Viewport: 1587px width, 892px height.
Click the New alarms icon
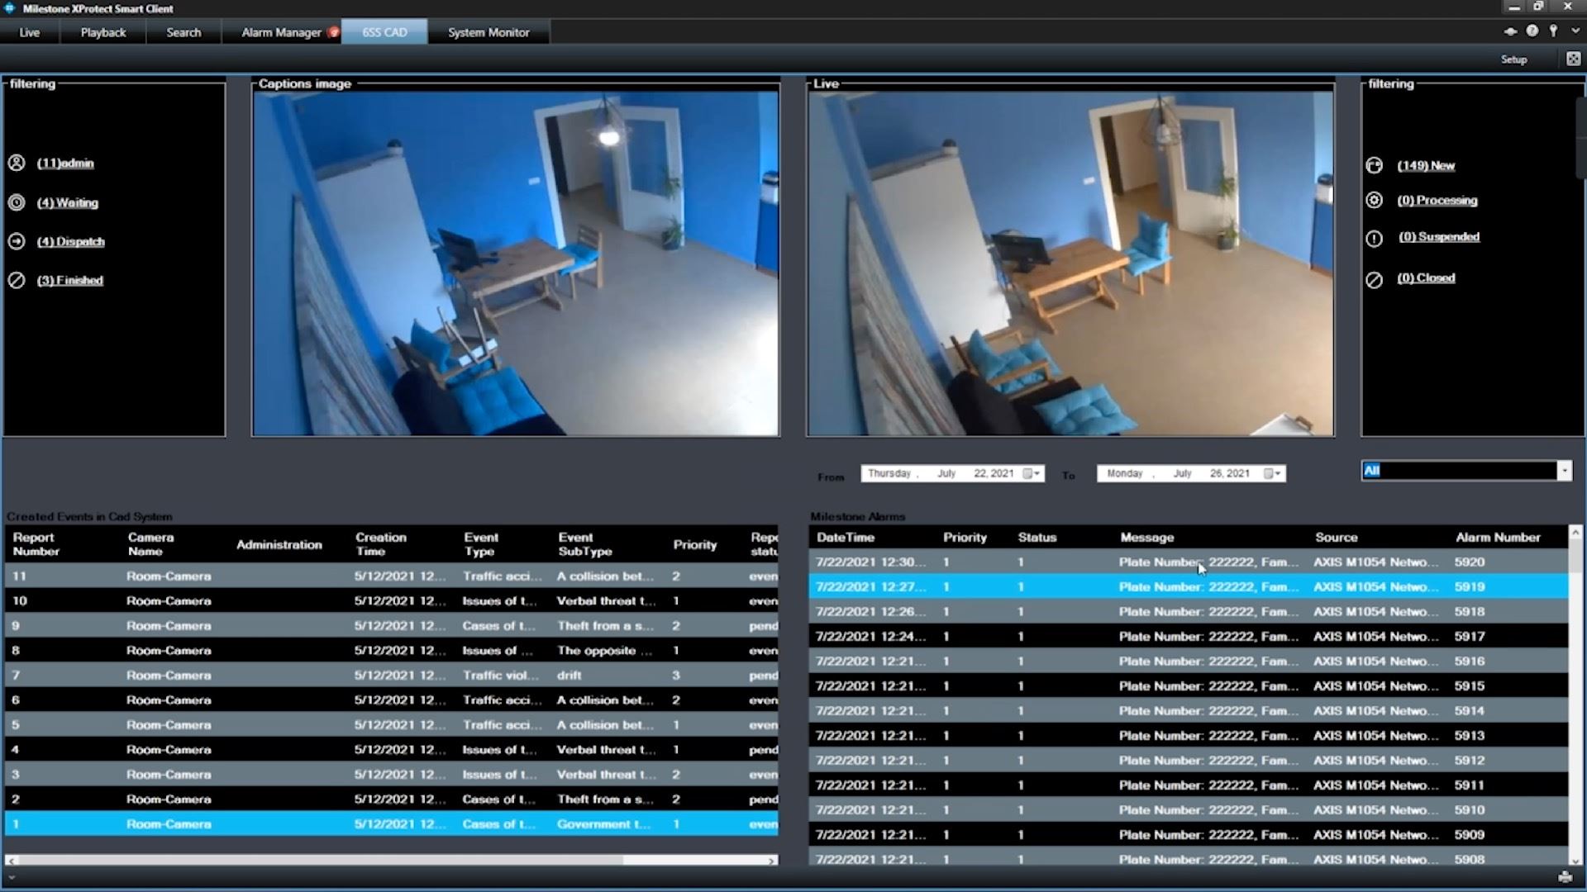1374,165
